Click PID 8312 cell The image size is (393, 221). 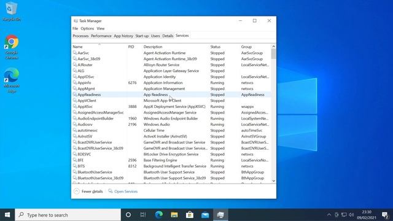click(132, 166)
